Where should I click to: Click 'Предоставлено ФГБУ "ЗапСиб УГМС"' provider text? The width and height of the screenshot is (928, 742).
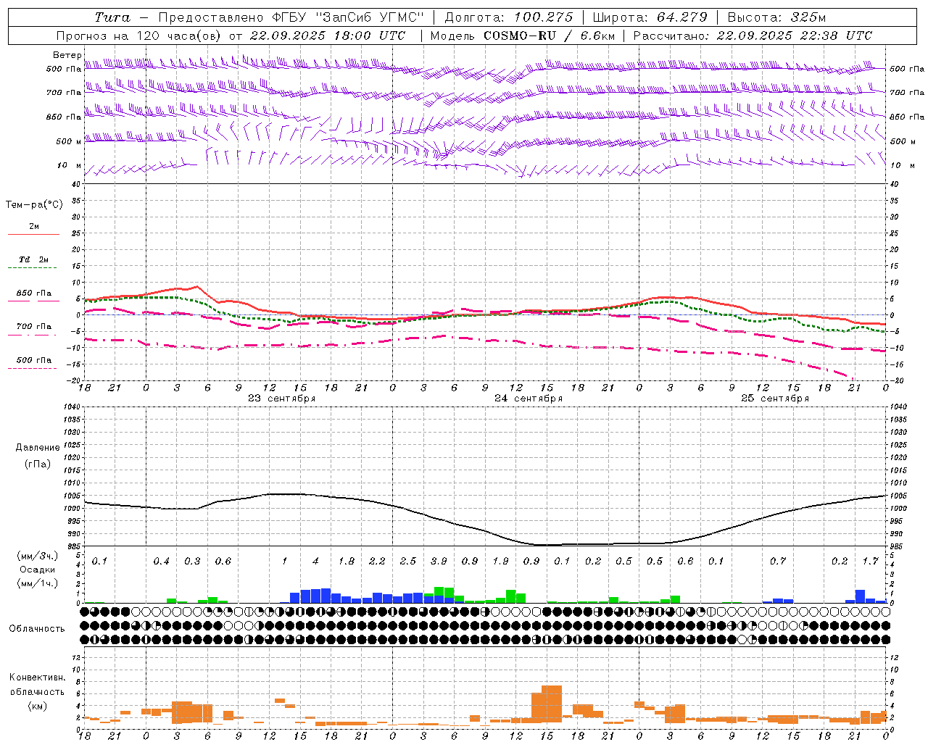coord(291,17)
